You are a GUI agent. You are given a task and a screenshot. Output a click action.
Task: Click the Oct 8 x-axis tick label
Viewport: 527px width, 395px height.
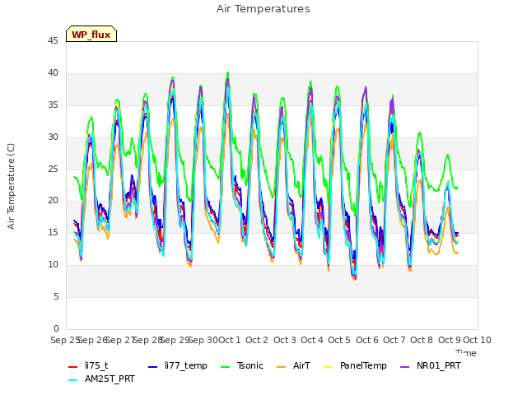pyautogui.click(x=422, y=340)
